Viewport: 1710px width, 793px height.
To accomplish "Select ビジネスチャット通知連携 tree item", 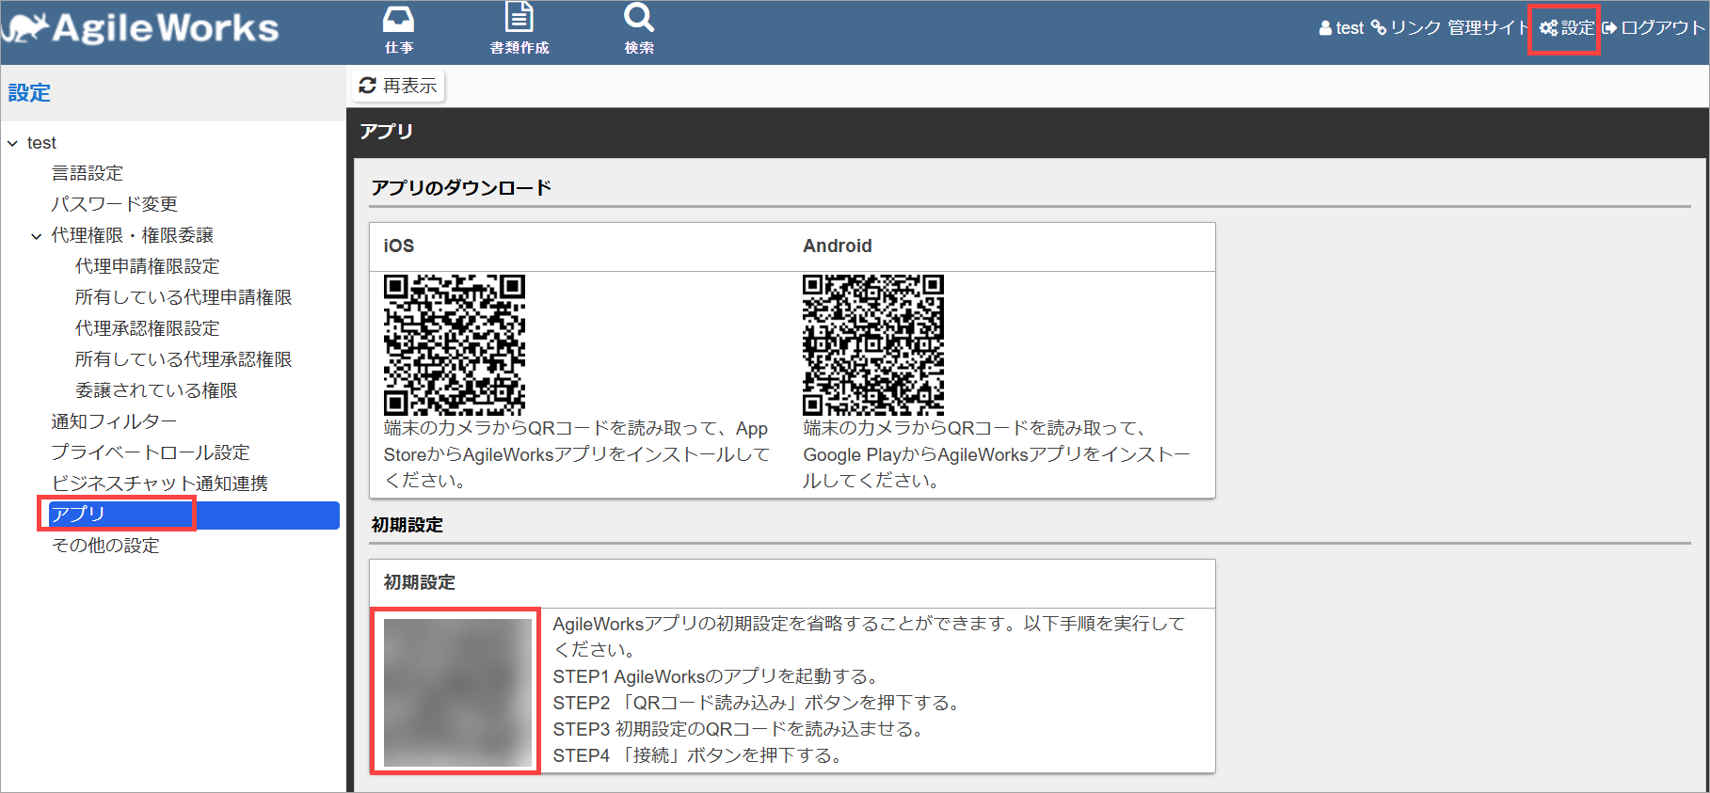I will 160,484.
